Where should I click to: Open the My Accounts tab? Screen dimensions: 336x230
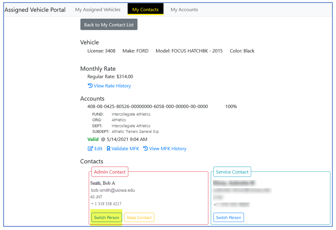(x=184, y=9)
